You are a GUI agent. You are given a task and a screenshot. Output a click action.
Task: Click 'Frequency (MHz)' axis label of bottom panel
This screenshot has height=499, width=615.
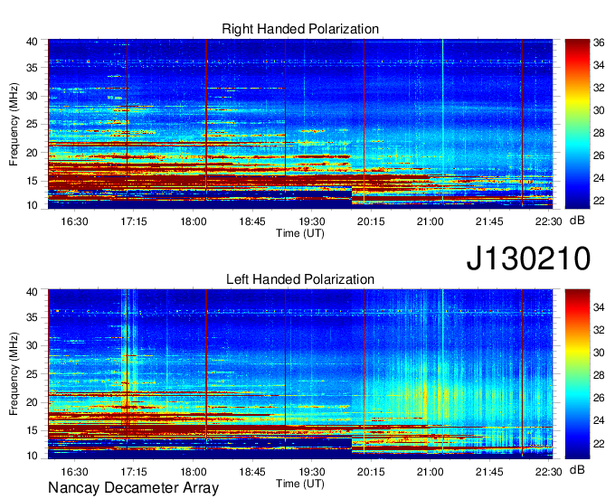coord(14,374)
